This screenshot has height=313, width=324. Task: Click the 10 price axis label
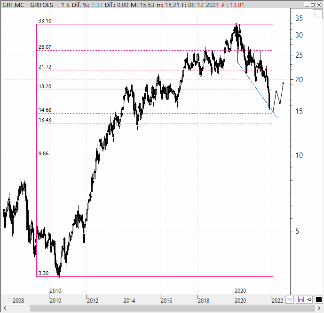[x=299, y=155]
